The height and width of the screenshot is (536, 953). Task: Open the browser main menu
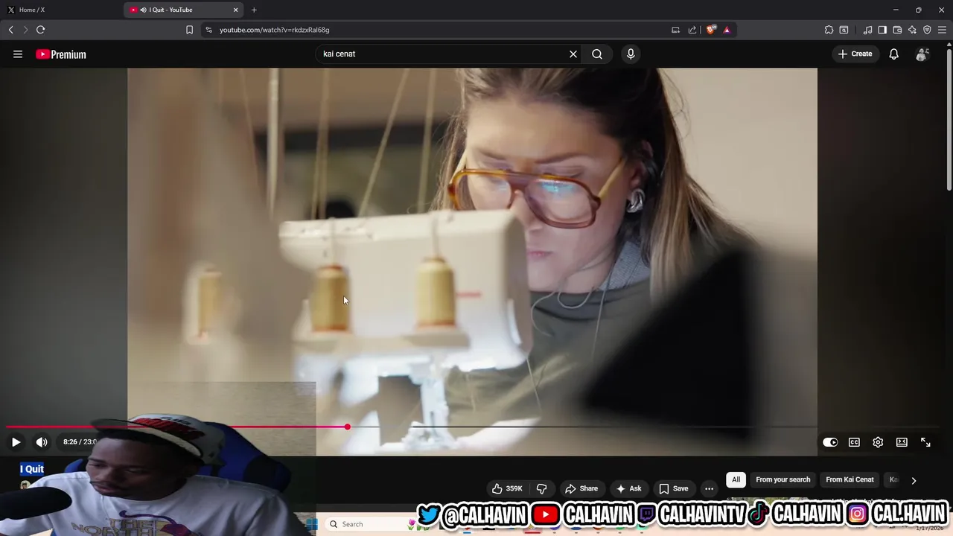(942, 30)
